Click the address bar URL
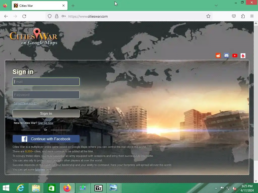Screen dimensions: 258x193 pyautogui.click(x=88, y=16)
